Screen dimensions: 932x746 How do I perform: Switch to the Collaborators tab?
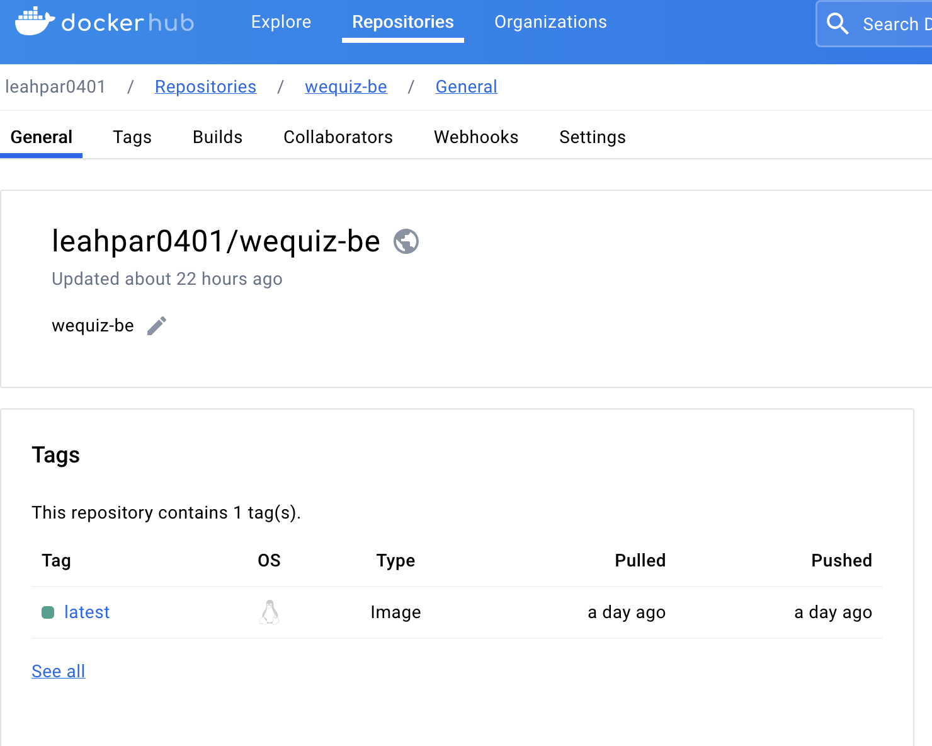[x=338, y=137]
